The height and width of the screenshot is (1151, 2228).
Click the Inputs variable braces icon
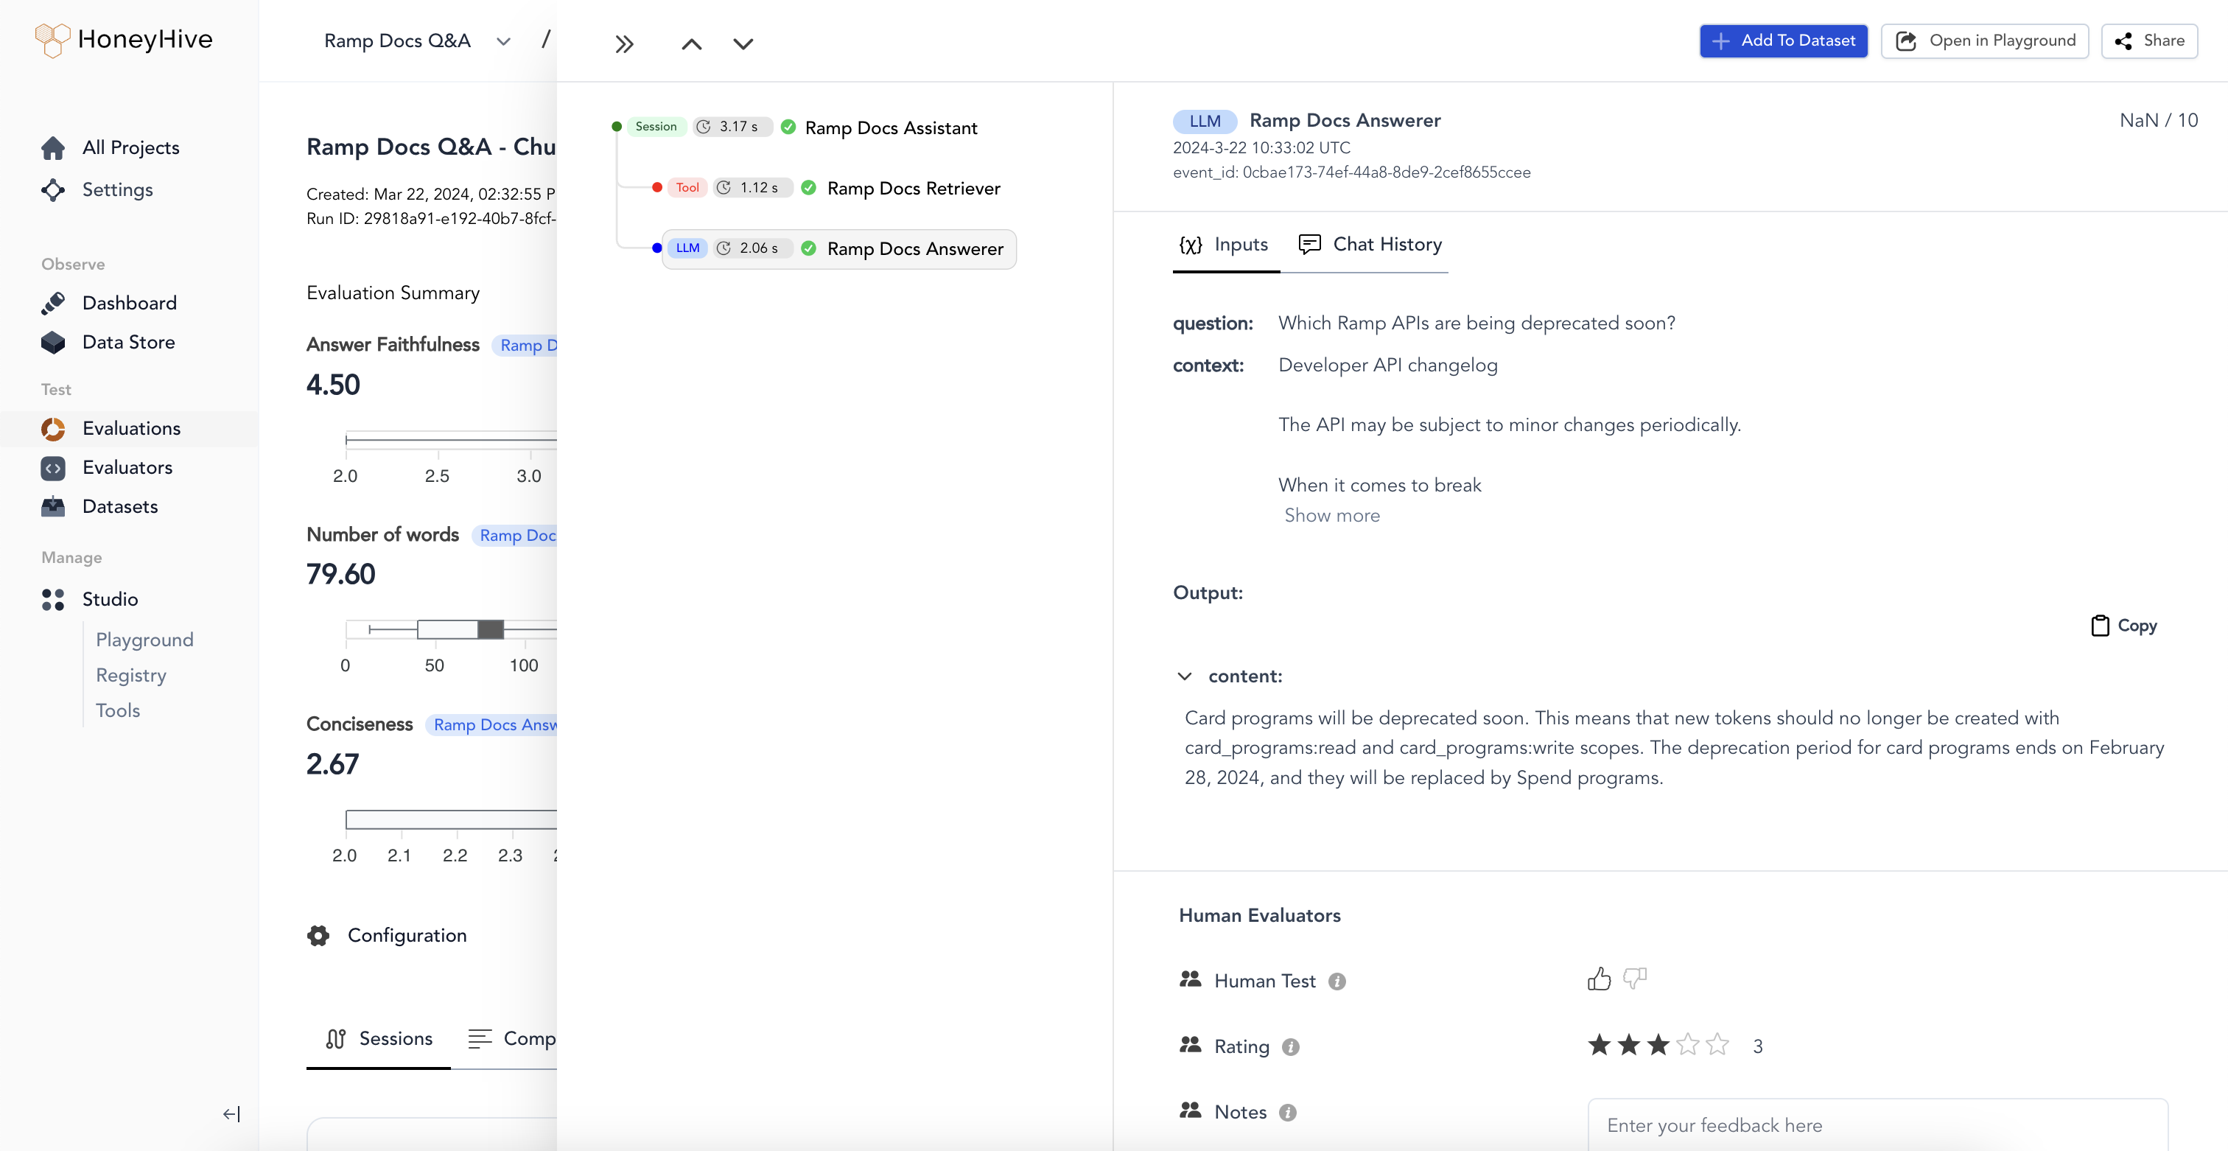coord(1191,245)
